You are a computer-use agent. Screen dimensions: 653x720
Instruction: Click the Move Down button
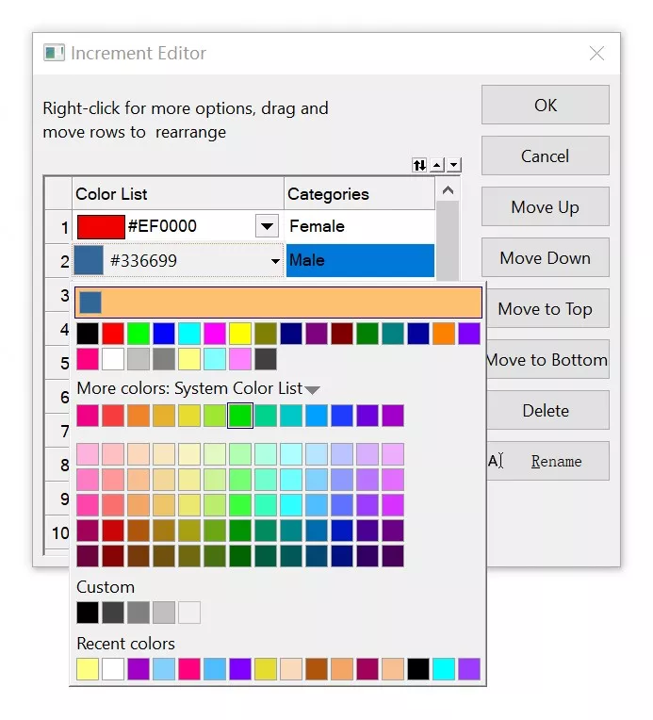tap(545, 257)
